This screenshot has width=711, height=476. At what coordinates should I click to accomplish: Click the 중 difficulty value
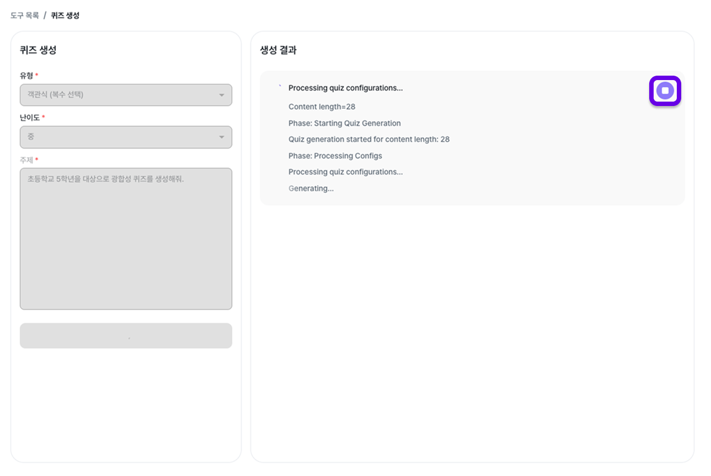[31, 137]
